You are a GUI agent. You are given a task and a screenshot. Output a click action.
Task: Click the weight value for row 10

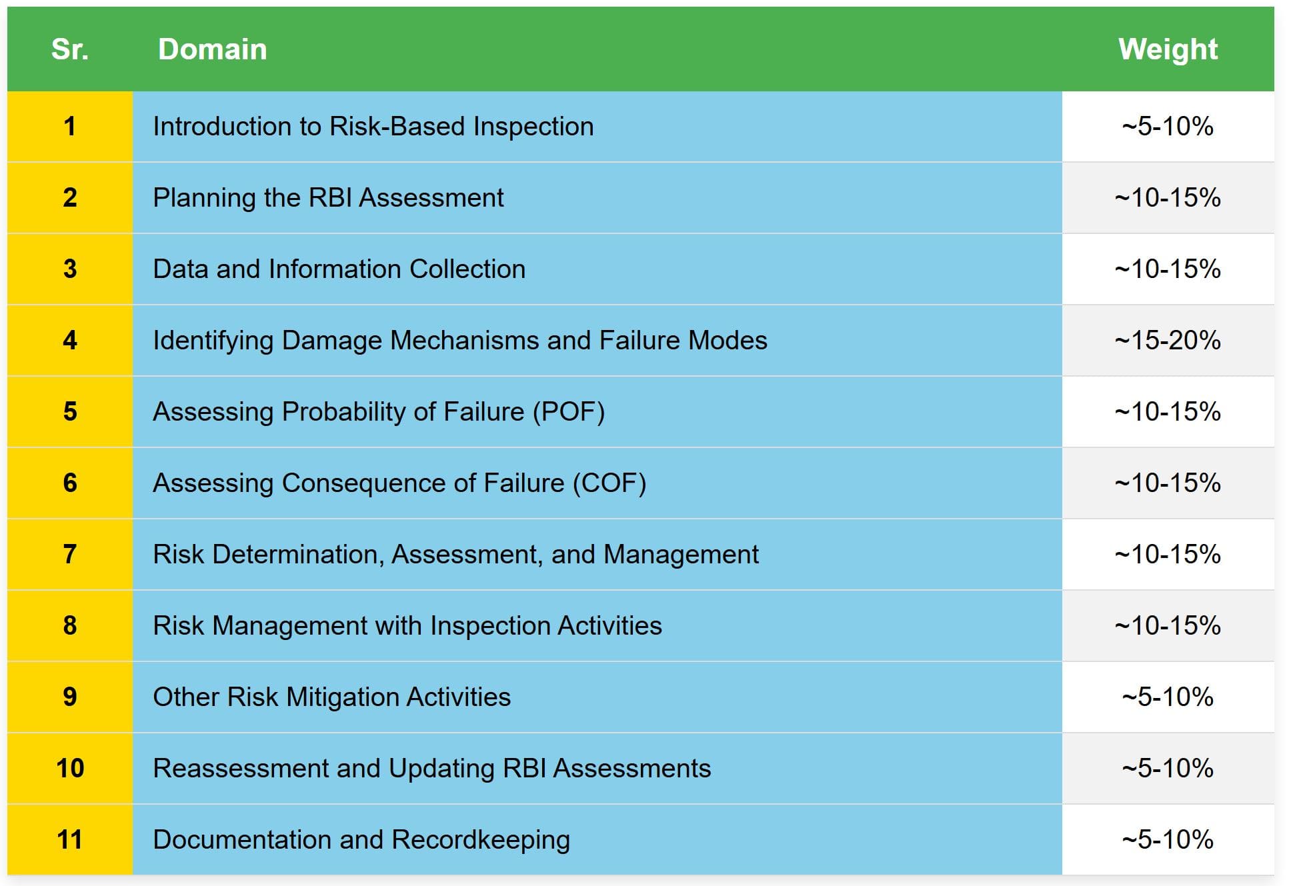[x=1168, y=769]
